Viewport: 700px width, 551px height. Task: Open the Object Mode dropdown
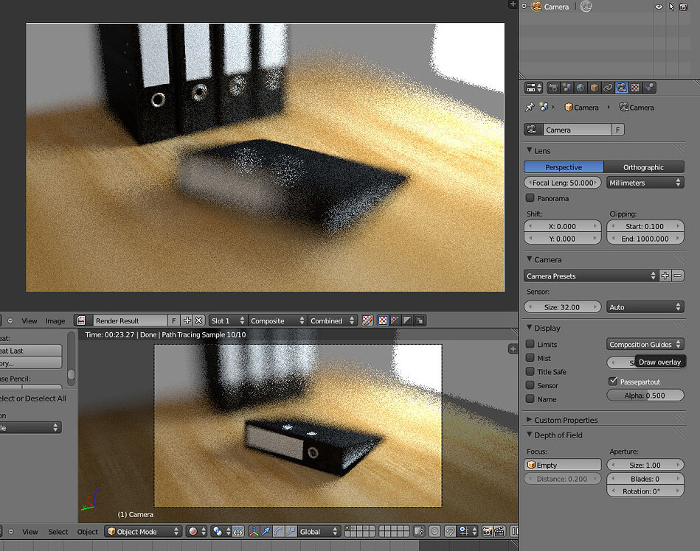click(x=143, y=531)
